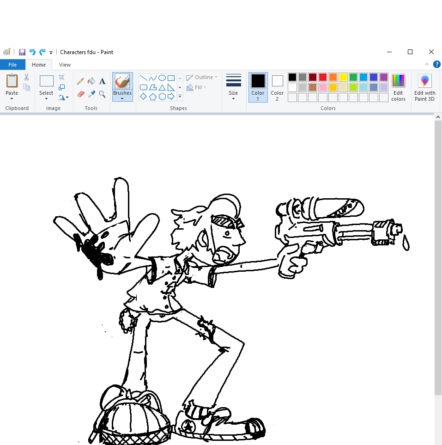Viewport: 442px width, 445px height.
Task: Select the Fill with color bucket tool
Action: [91, 81]
